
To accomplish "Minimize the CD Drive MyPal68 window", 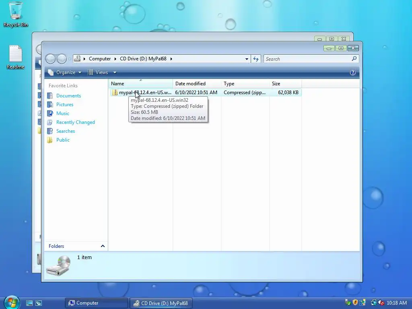I will point(329,48).
